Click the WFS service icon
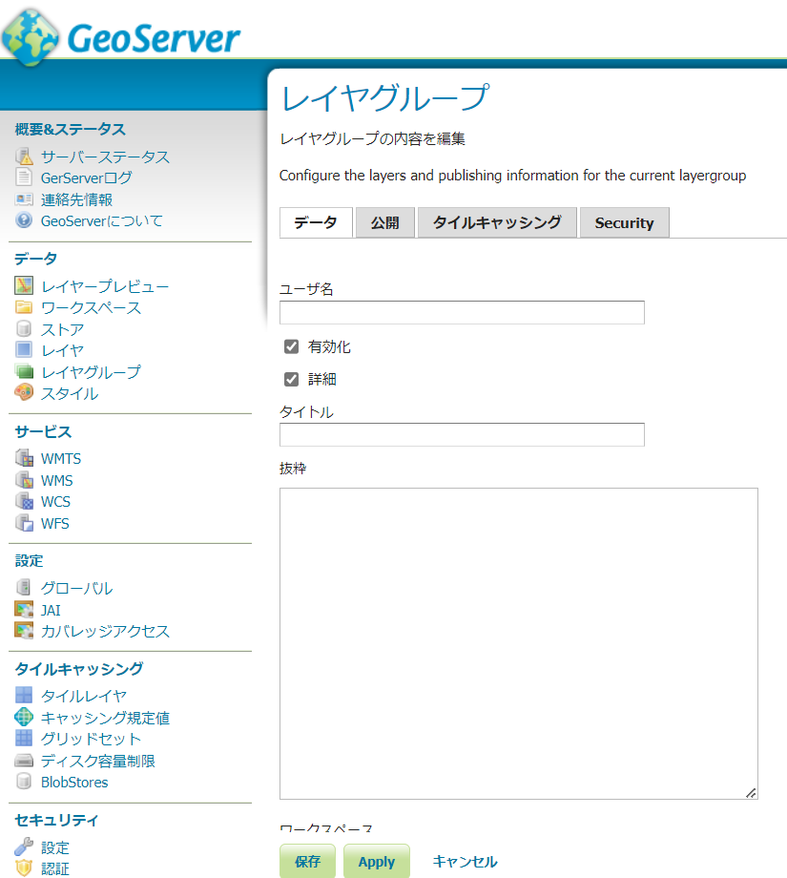Screen dimensions: 787x878 (24, 522)
